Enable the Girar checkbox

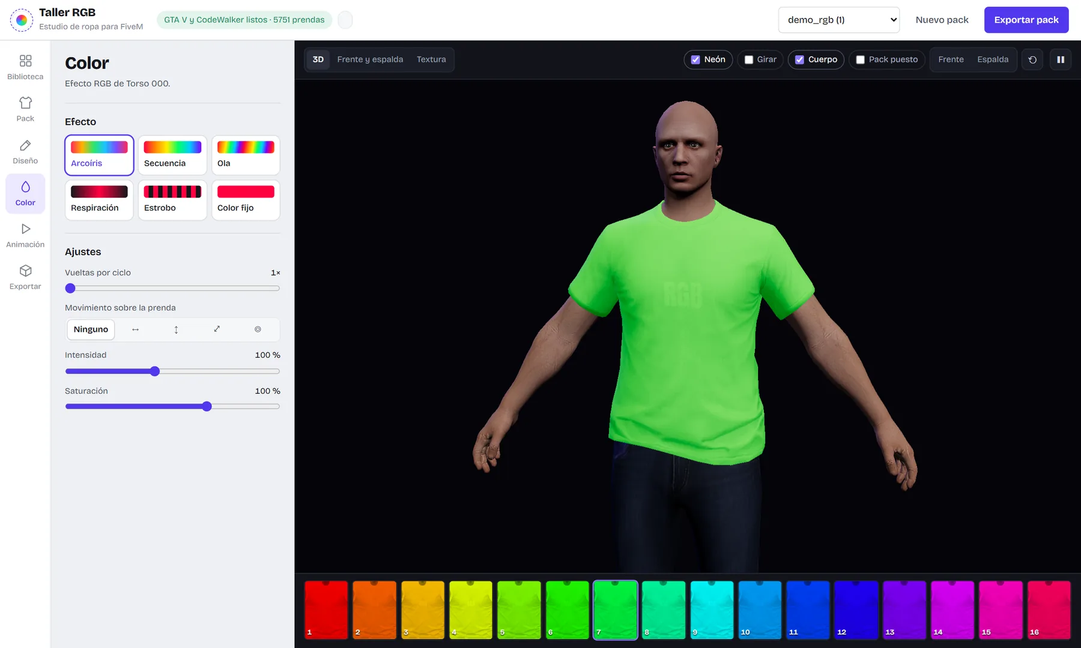[749, 59]
